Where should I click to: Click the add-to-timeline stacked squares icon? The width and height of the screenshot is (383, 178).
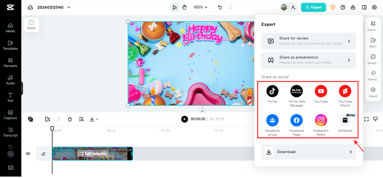coord(31,119)
